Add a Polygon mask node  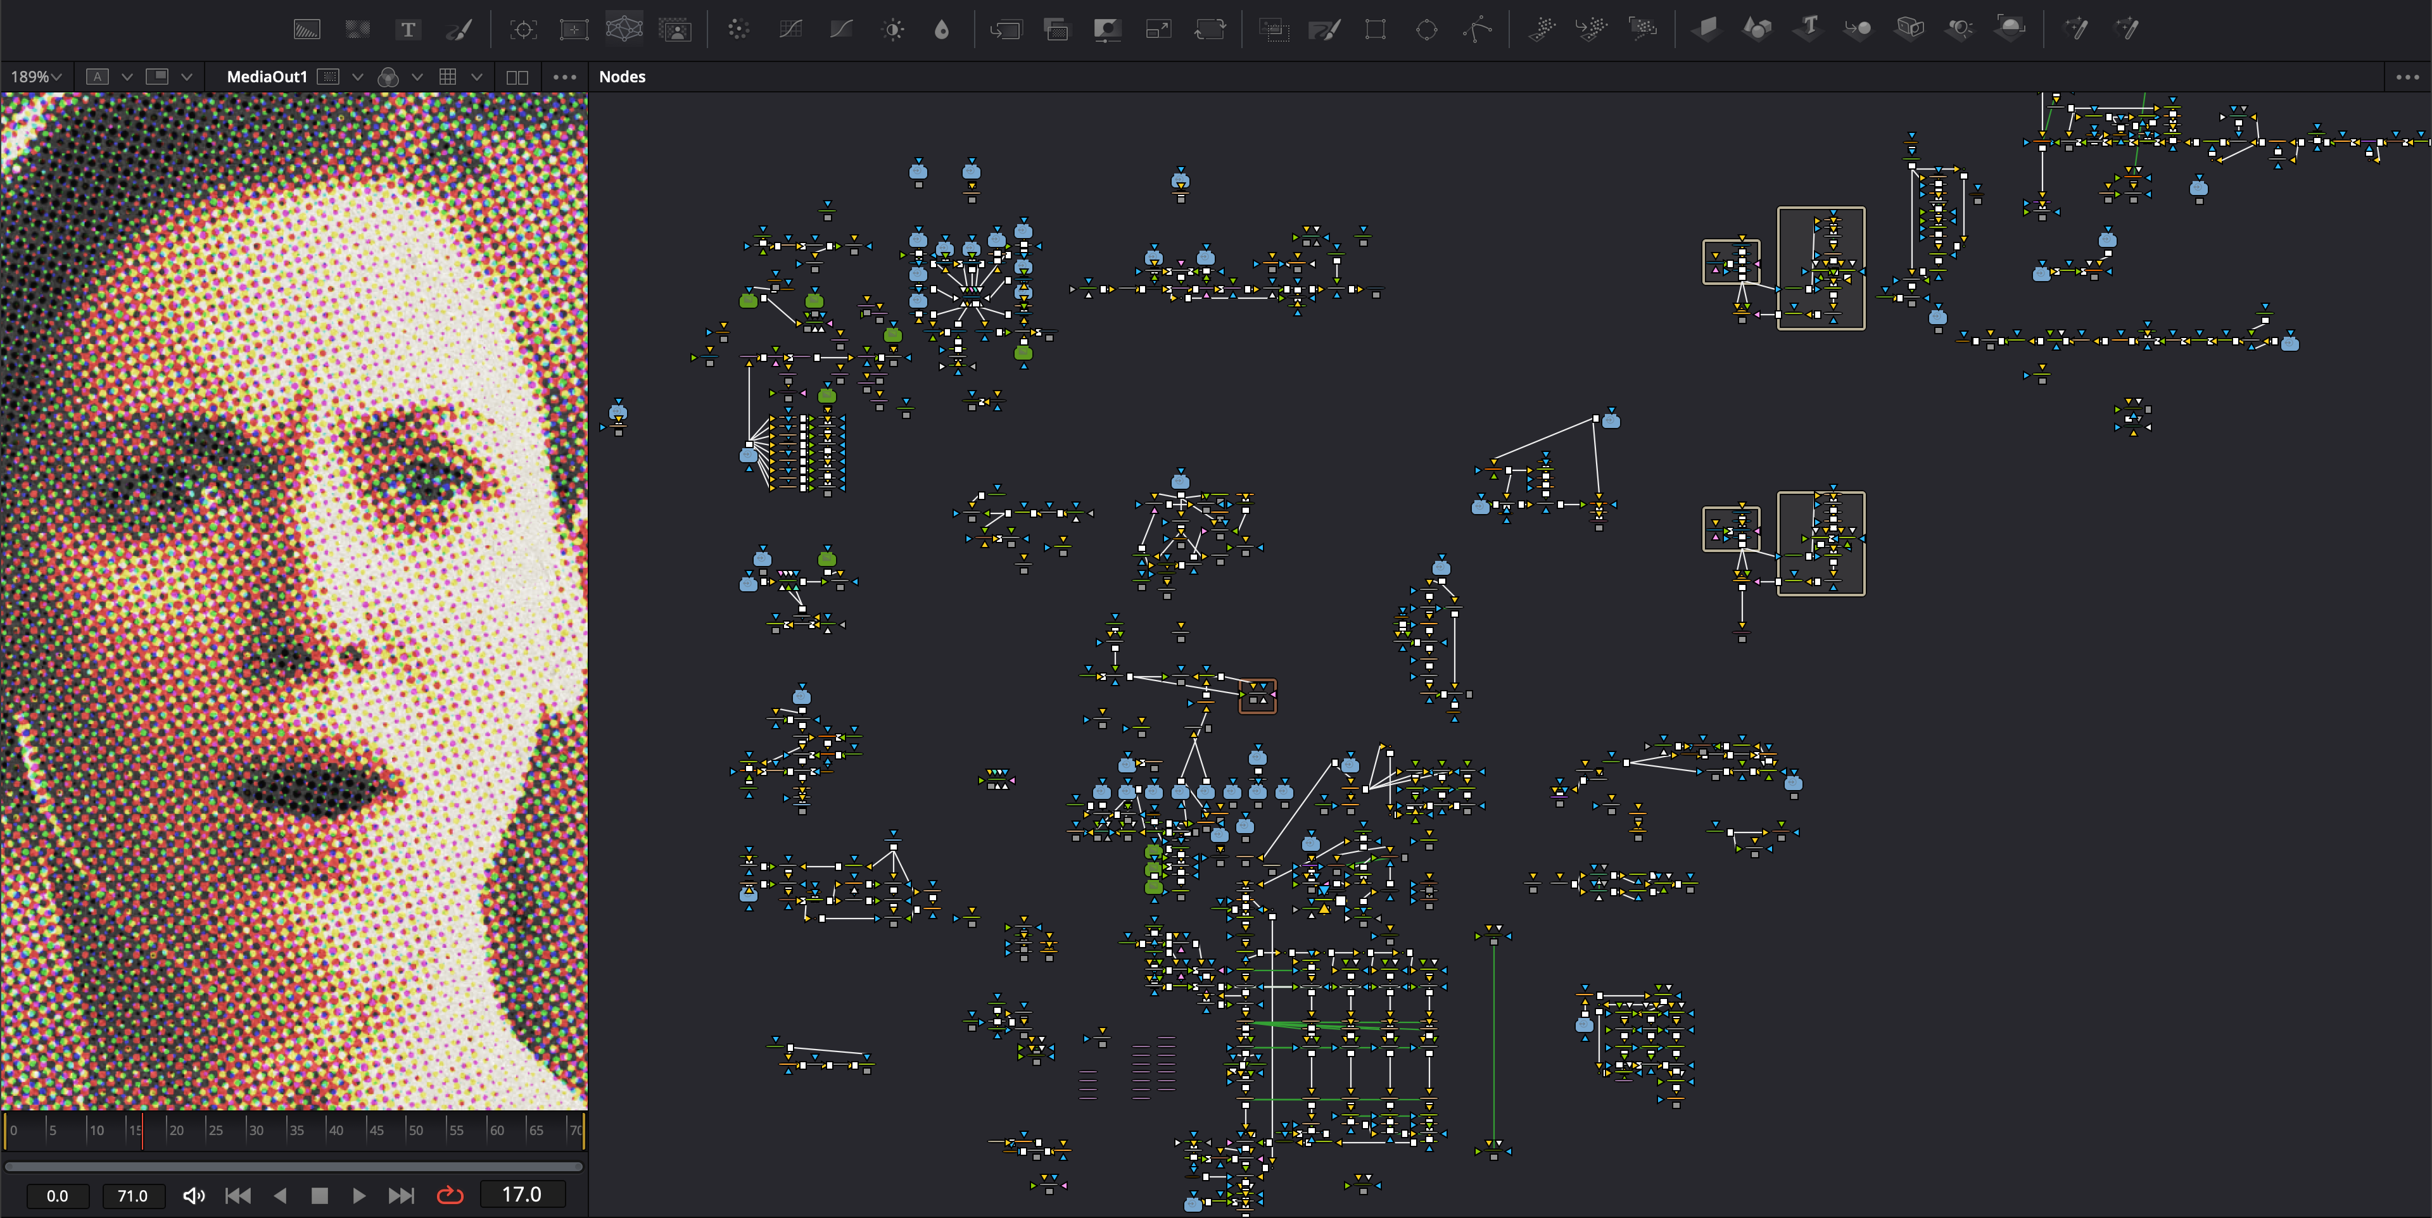click(x=1478, y=29)
